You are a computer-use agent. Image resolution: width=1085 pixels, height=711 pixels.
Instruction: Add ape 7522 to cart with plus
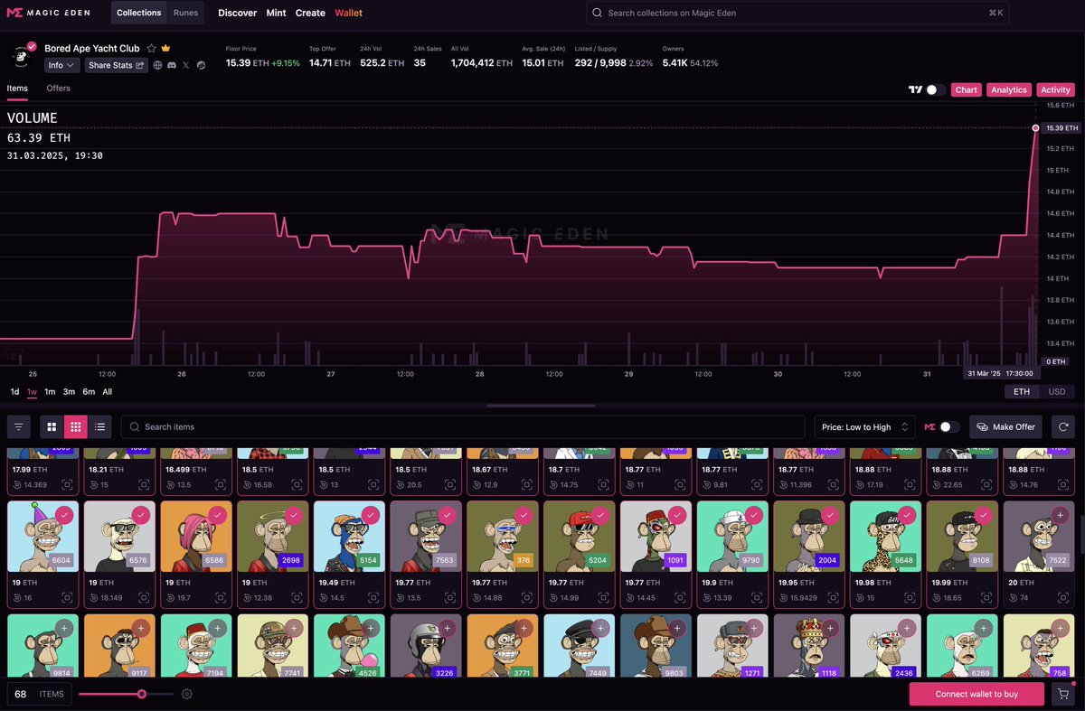pos(1061,515)
